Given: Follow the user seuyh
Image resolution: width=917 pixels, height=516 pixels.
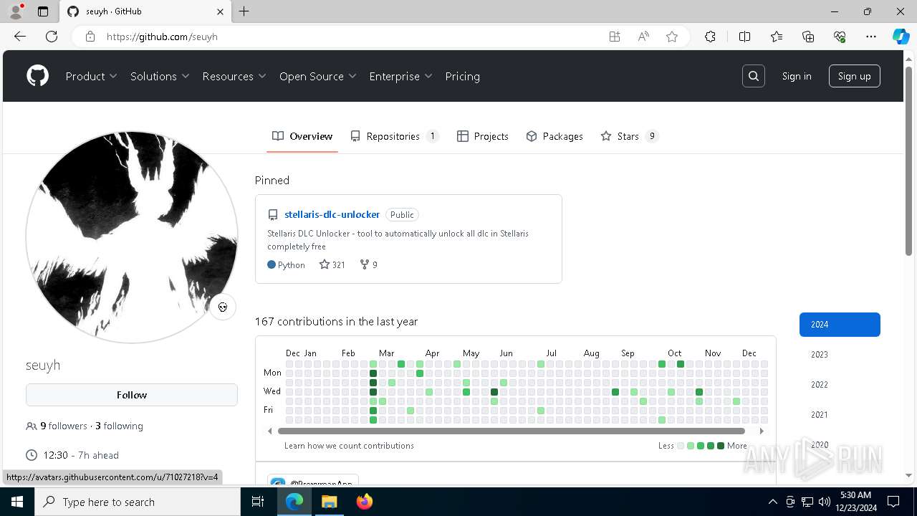Looking at the screenshot, I should coord(132,395).
